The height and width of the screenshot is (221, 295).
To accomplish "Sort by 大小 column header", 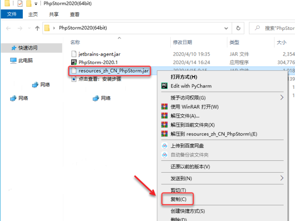I will click(x=282, y=42).
